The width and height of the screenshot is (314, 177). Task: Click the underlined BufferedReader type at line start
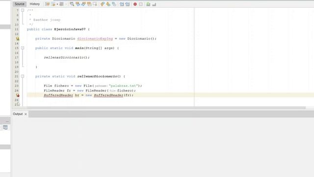click(x=58, y=95)
